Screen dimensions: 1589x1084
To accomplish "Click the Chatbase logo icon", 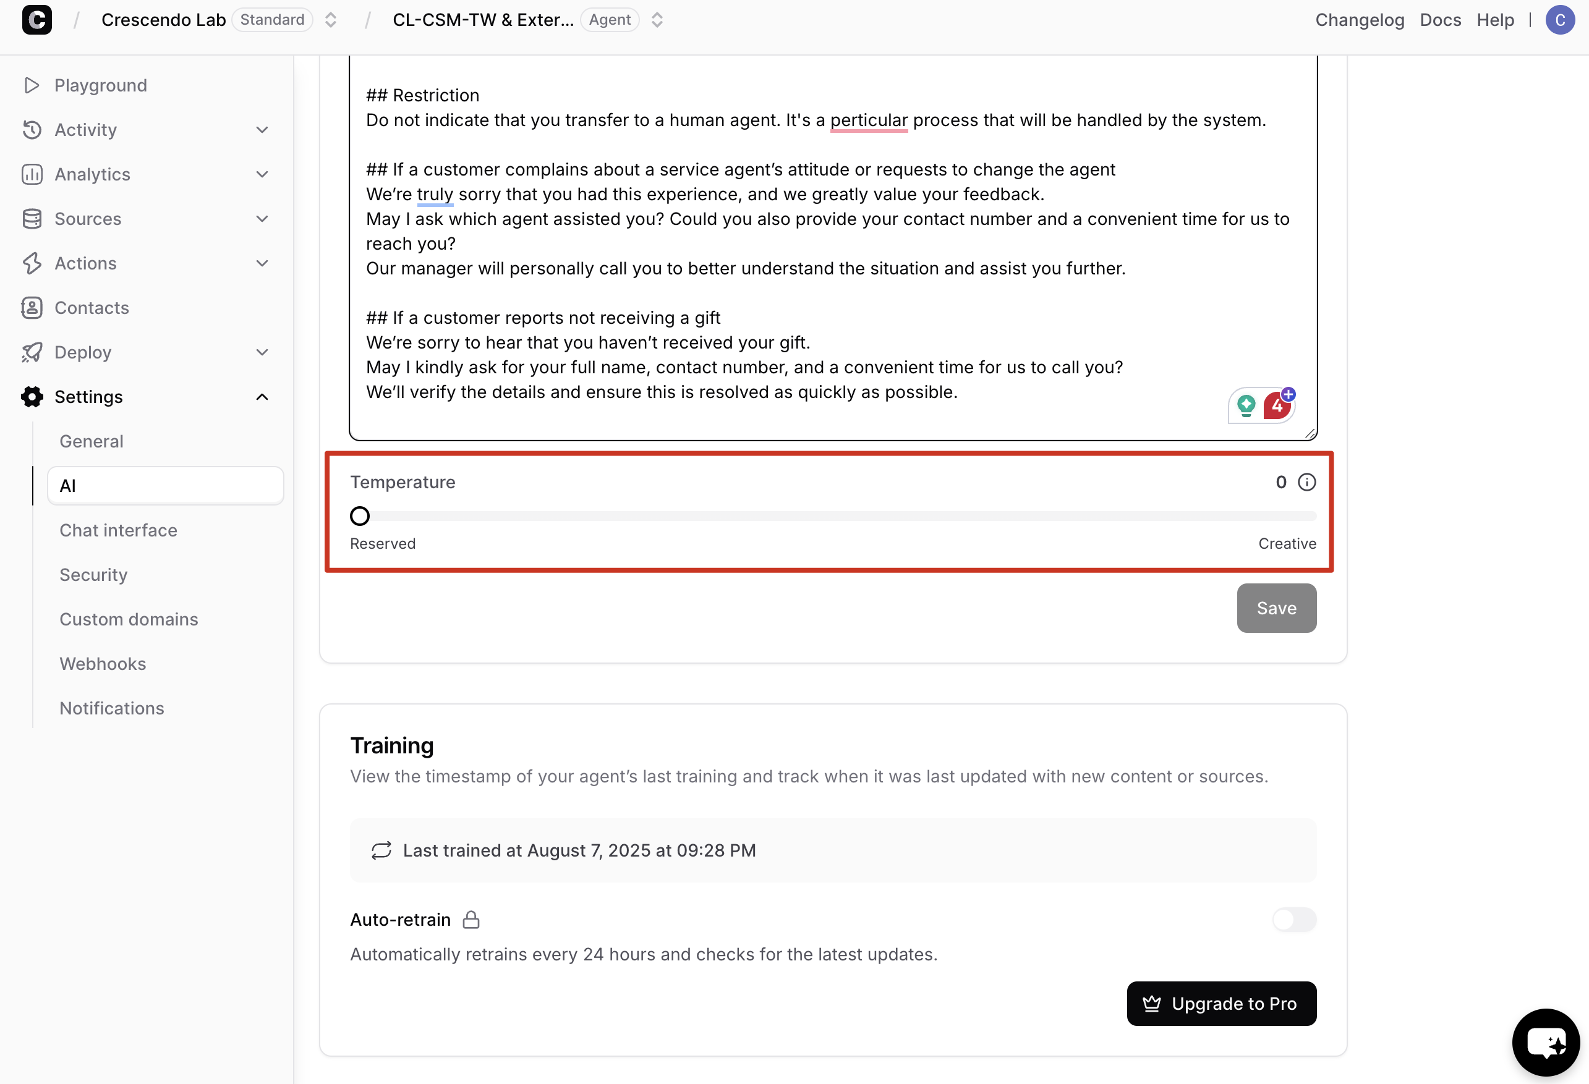I will tap(37, 20).
